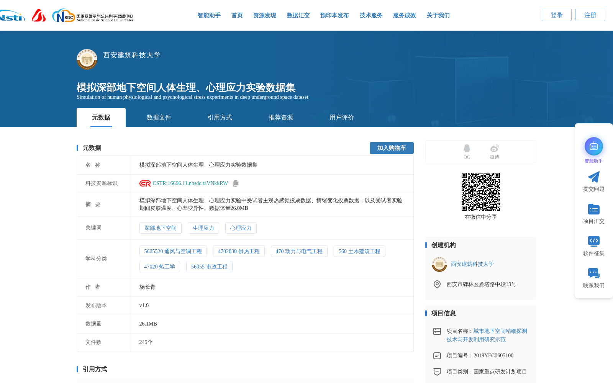Click the WeChat share QR code

click(x=481, y=192)
